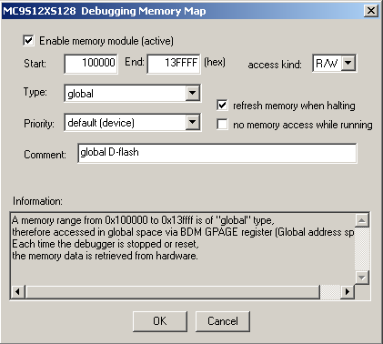Click the 'Information:' label
The height and width of the screenshot is (344, 383).
(37, 201)
